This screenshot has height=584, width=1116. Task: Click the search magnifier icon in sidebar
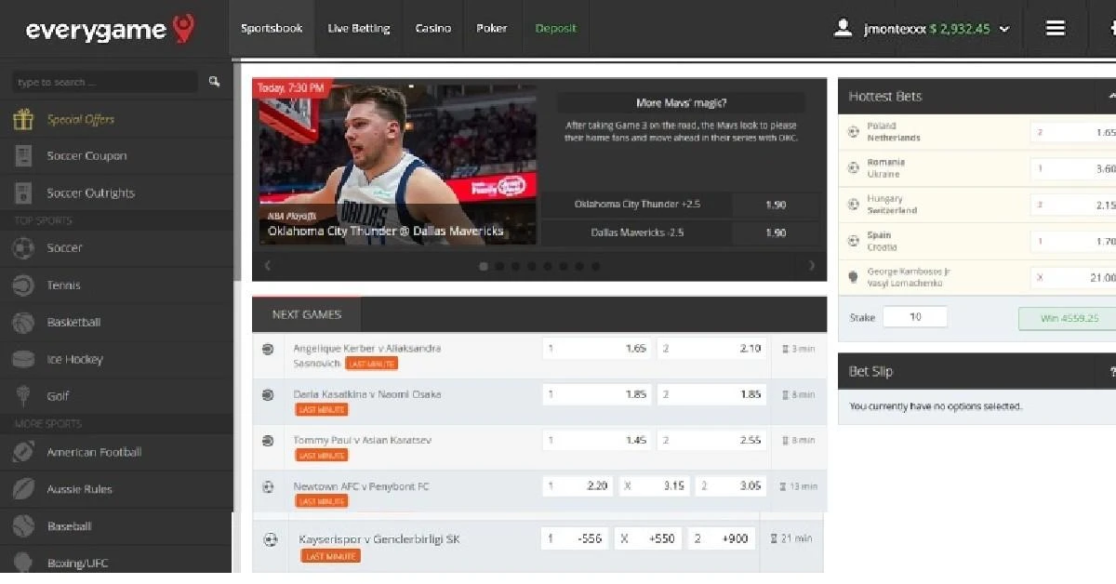[214, 82]
